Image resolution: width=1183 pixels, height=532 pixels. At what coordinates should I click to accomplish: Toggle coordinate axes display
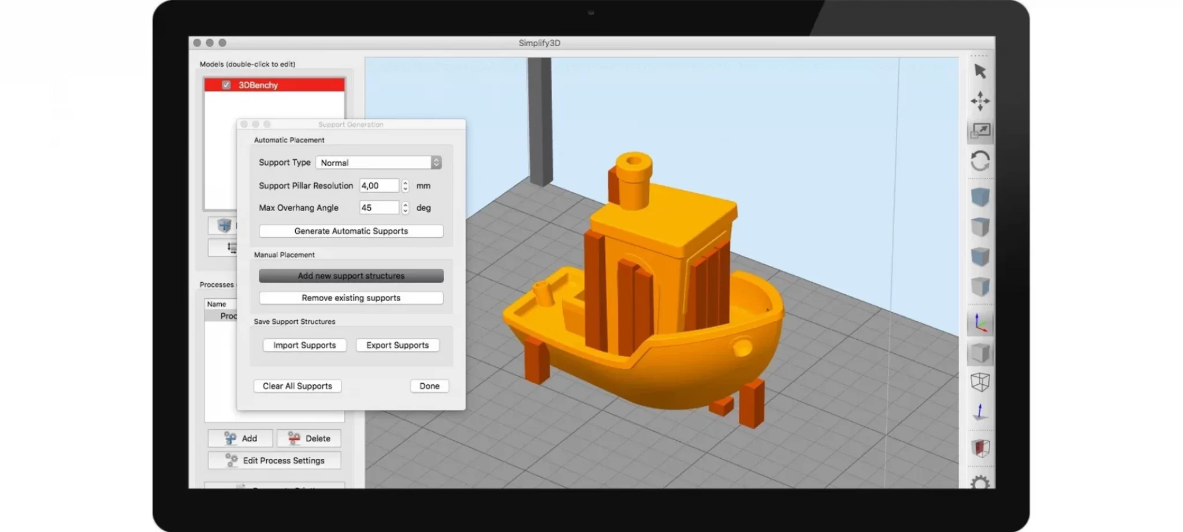(980, 323)
